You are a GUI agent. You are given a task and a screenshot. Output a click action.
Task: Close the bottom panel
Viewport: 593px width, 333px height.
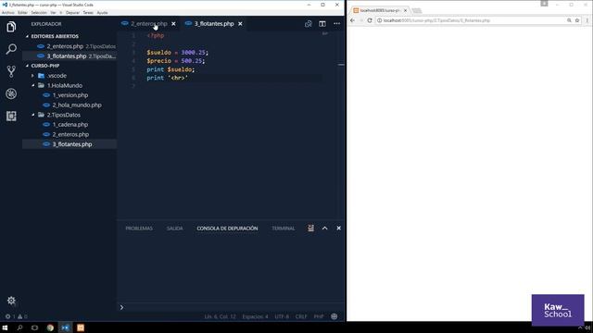[x=338, y=228]
